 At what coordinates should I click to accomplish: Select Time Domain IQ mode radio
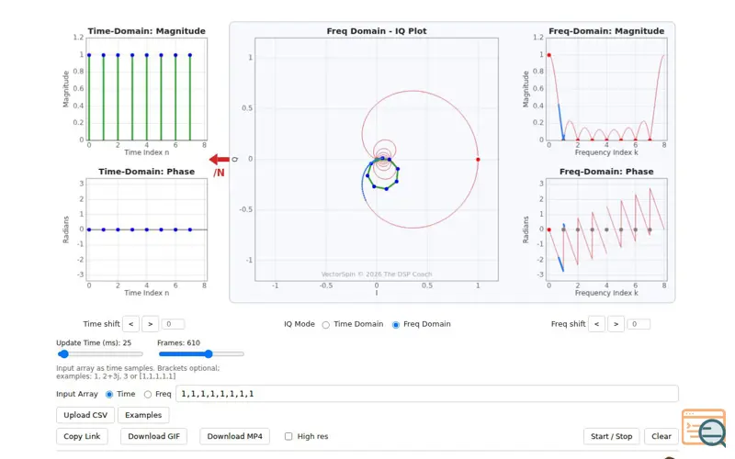pos(326,325)
